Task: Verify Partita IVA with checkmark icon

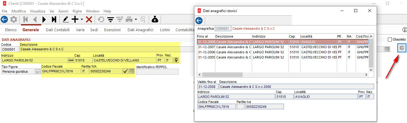Action: click(x=125, y=71)
